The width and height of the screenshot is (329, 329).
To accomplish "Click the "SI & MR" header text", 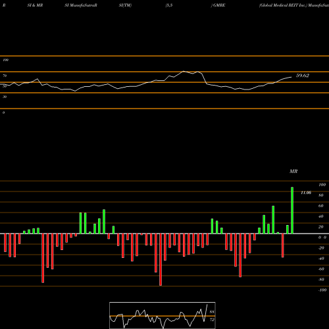I will click(x=35, y=5).
